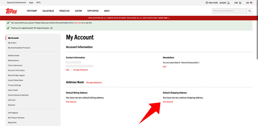Viewport: 258px width, 126px height.
Task: Click 'Thank you for registering' message
Action: [x=32, y=28]
